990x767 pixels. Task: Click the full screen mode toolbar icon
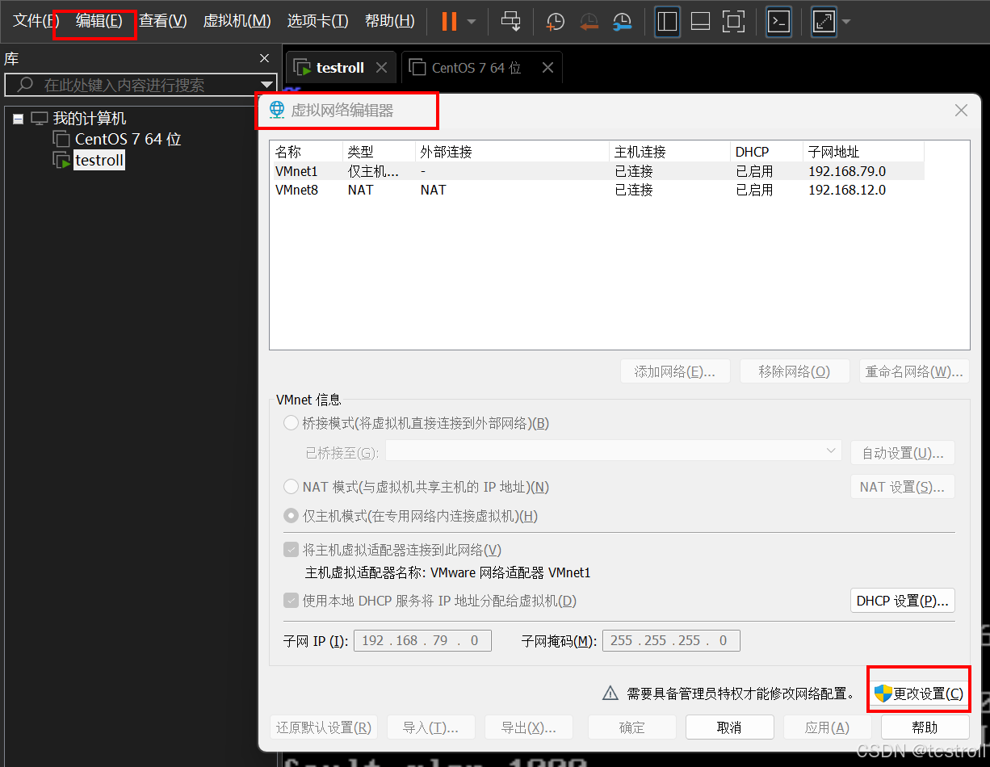point(733,22)
